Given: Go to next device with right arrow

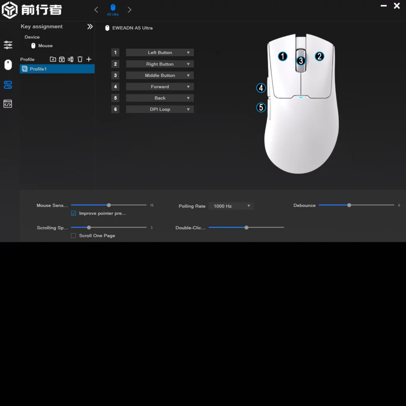Looking at the screenshot, I should coord(129,10).
